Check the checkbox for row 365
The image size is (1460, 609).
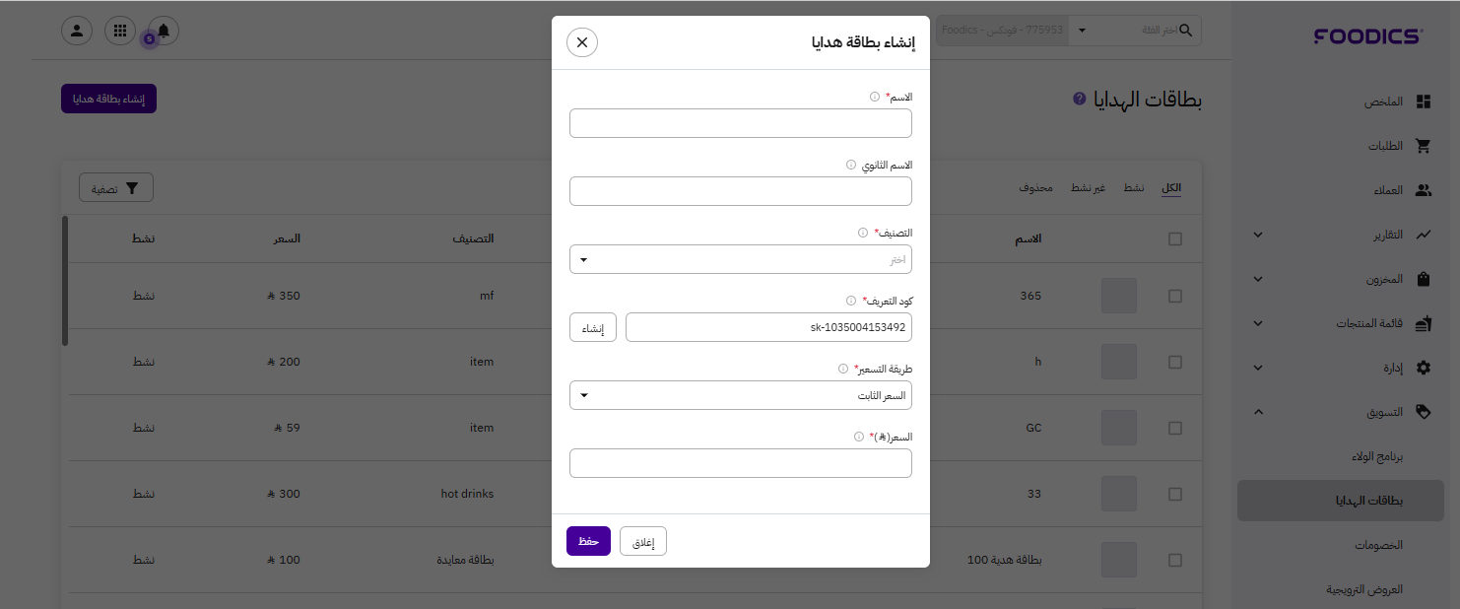coord(1174,296)
